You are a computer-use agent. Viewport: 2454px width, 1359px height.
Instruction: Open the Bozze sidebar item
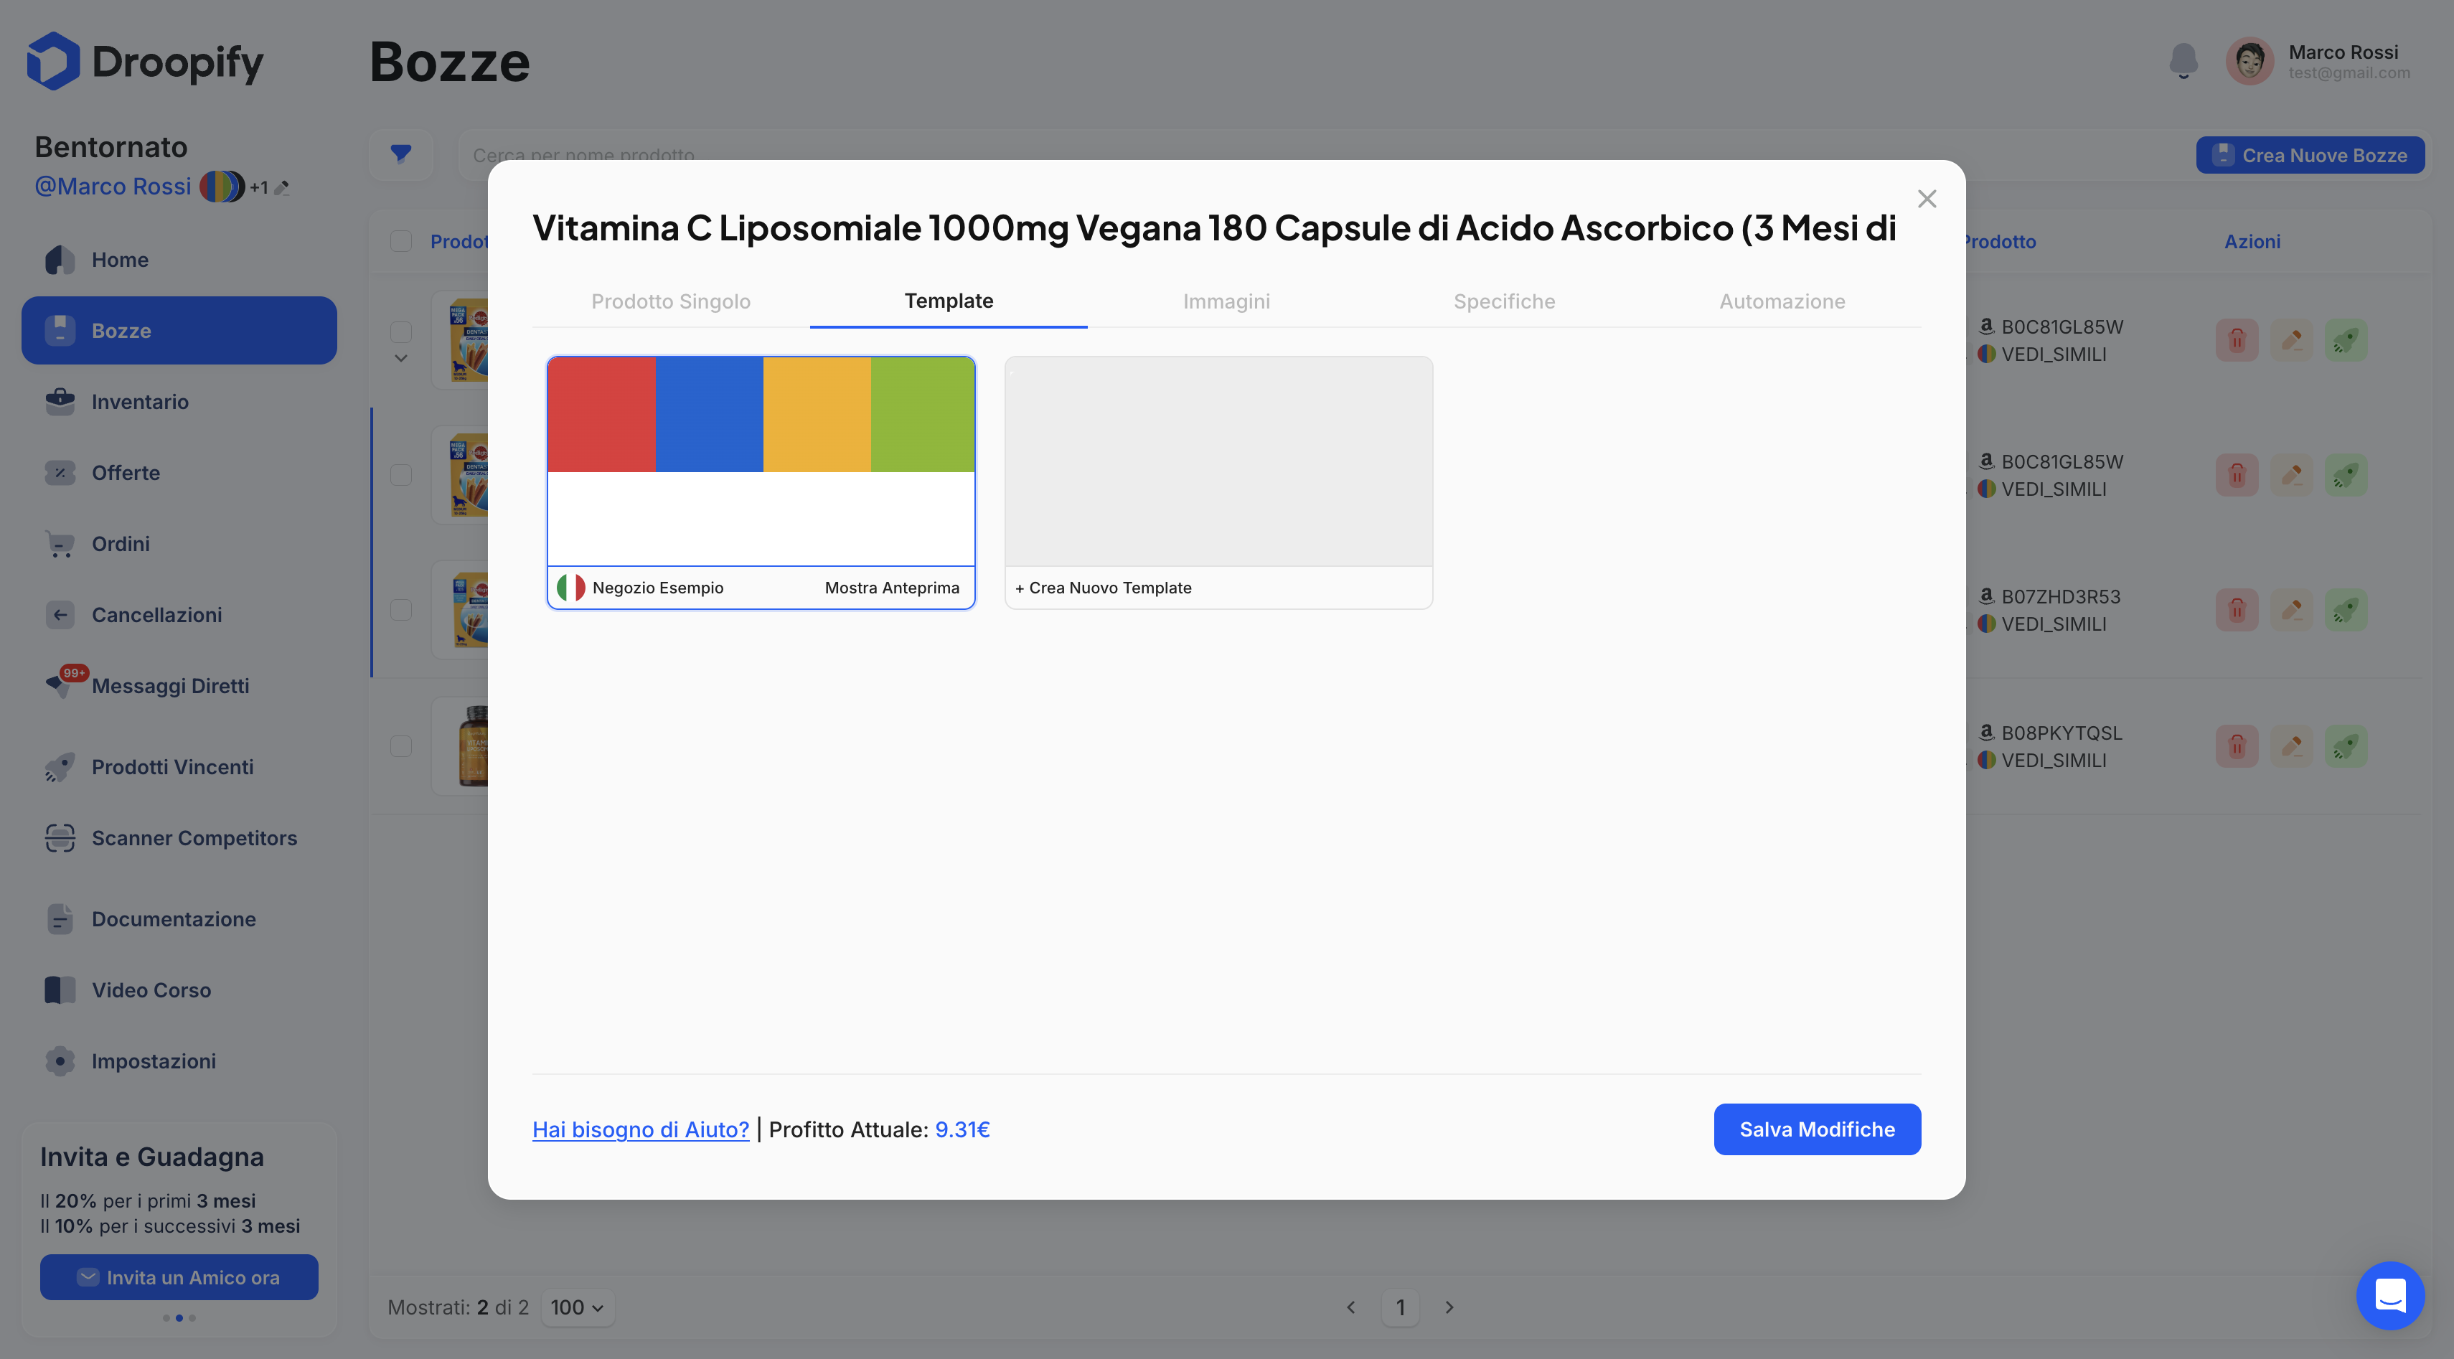tap(179, 331)
